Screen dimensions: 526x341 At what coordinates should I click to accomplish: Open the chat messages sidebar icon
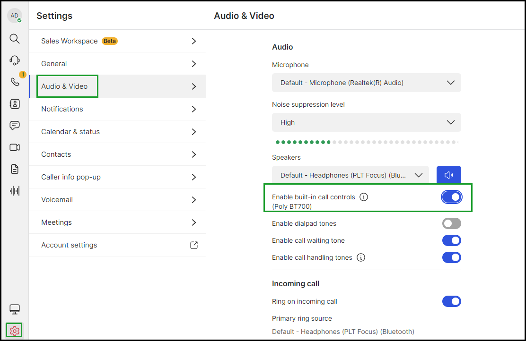pos(14,126)
